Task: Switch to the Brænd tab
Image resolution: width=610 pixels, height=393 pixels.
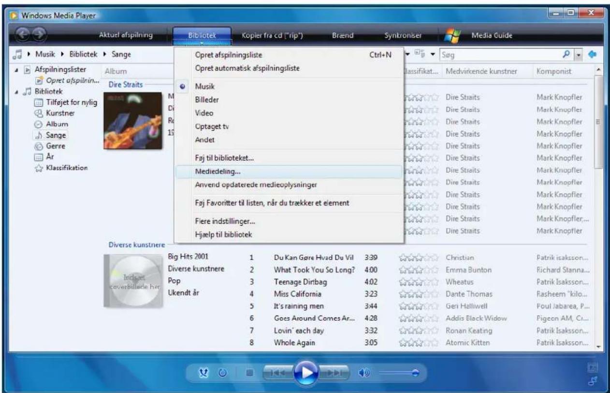Action: [x=343, y=35]
